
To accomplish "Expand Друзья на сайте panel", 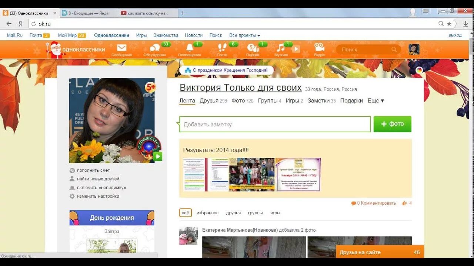I will [x=380, y=252].
